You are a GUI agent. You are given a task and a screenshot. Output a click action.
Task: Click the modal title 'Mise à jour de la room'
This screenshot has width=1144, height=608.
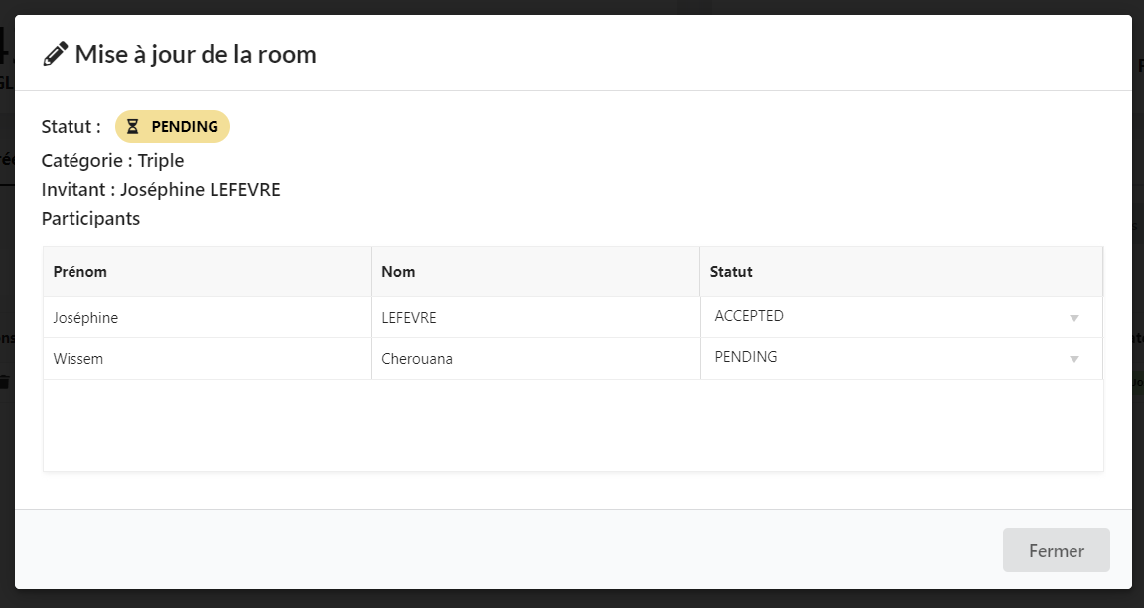(196, 54)
